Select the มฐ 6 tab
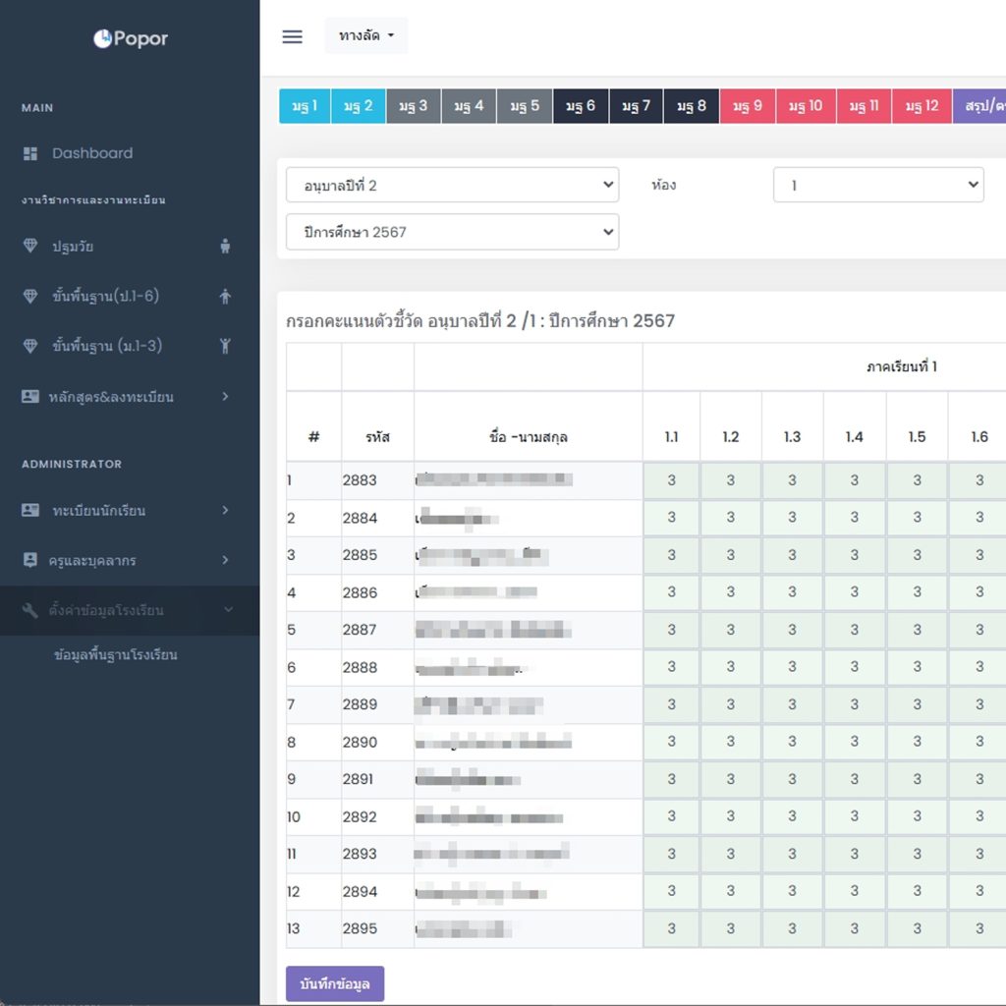The width and height of the screenshot is (1006, 1006). 580,106
